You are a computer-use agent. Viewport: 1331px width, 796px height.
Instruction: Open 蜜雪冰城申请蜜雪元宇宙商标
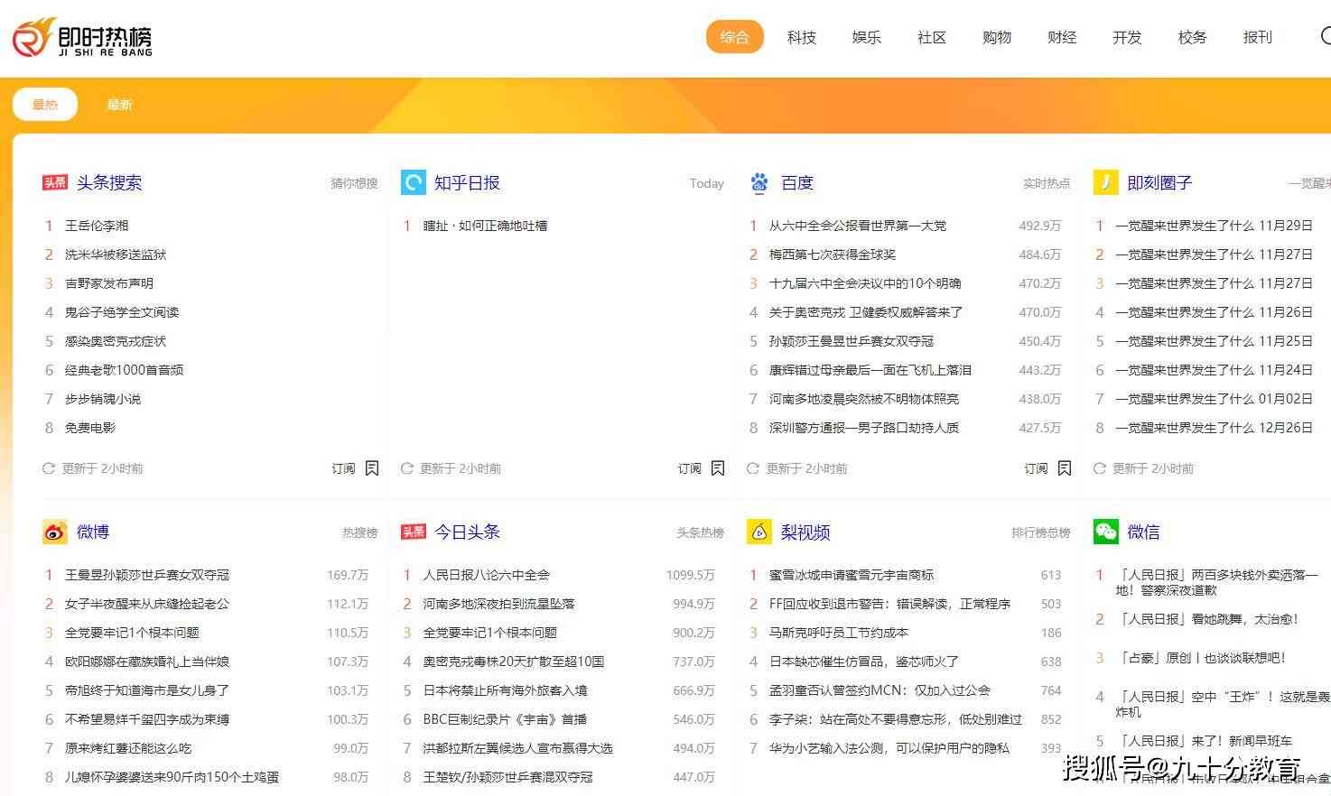852,575
